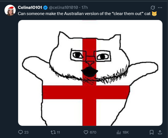The image size is (168, 138).
Task: Click the 23 replies count
Action: click(x=27, y=132)
